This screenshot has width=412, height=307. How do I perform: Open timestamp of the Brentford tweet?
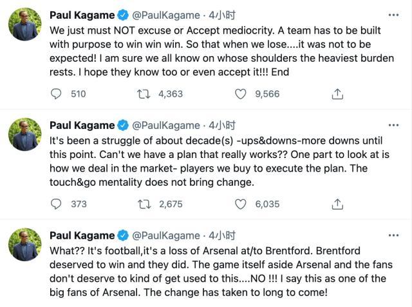223,235
